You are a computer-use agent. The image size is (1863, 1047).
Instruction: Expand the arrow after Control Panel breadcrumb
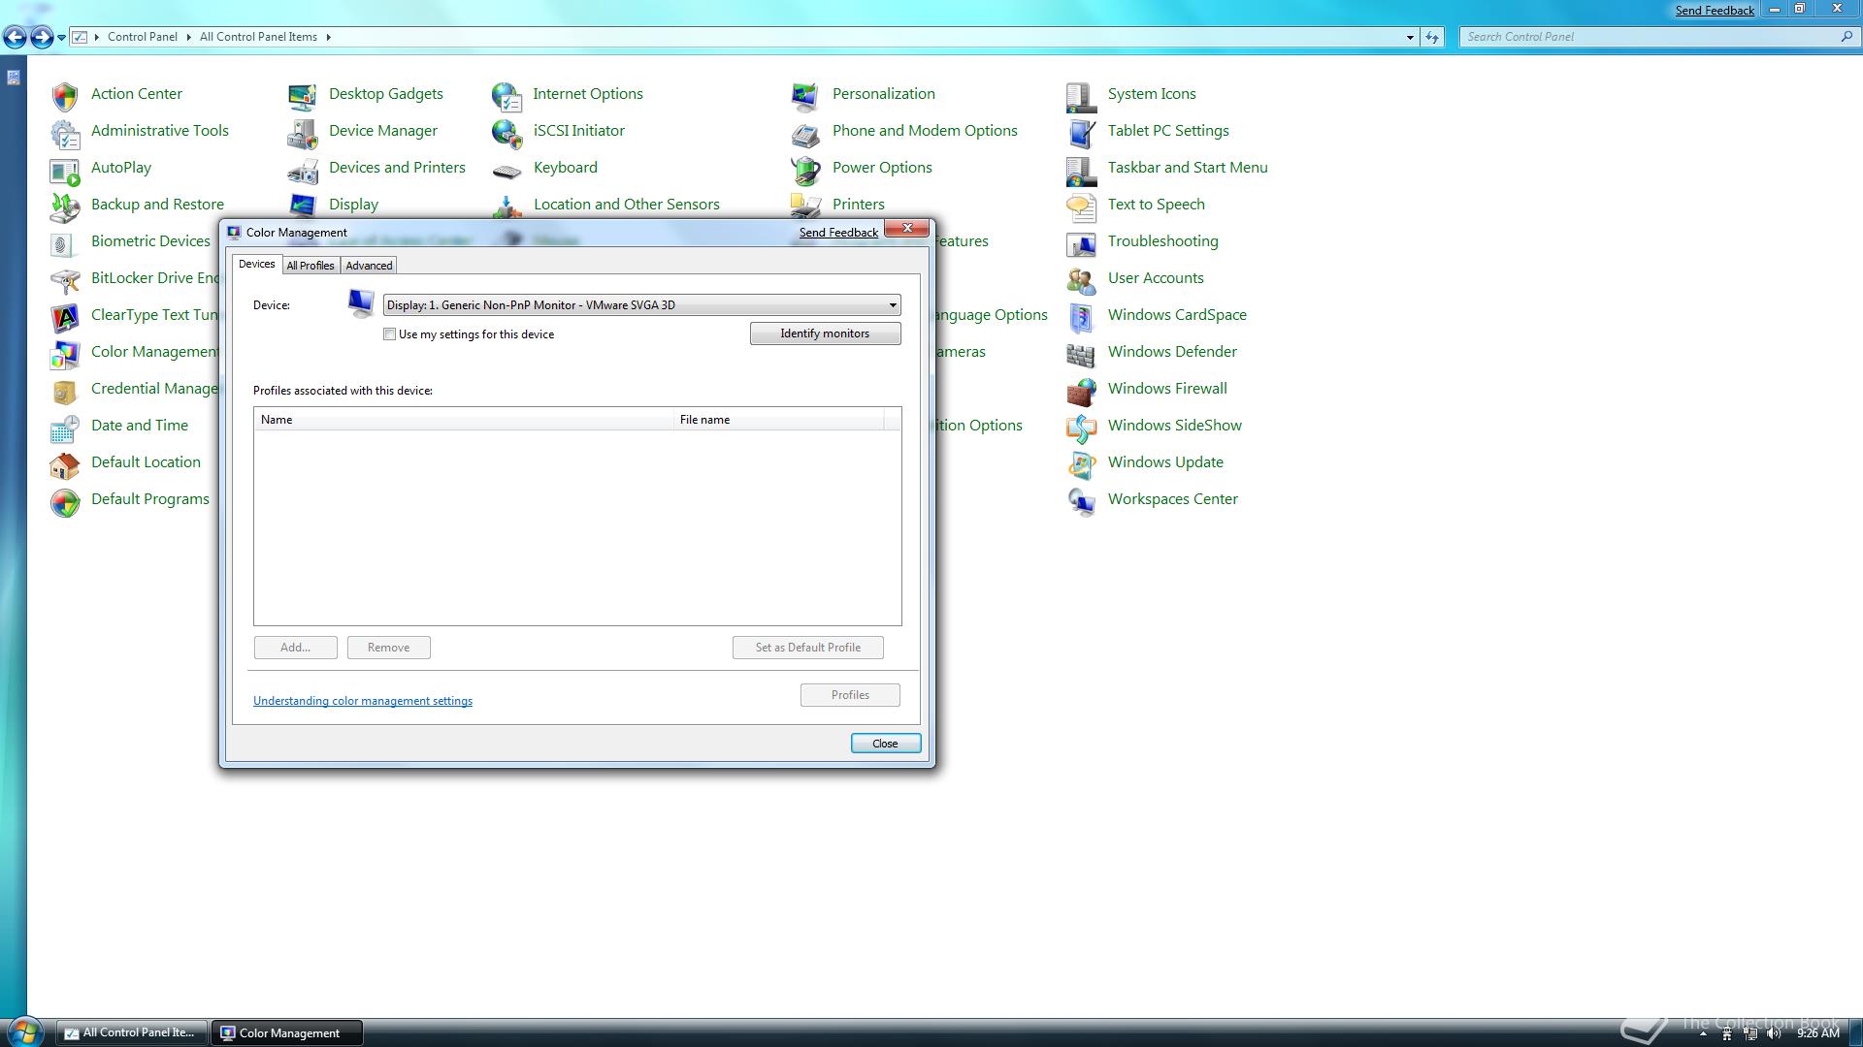click(x=188, y=37)
